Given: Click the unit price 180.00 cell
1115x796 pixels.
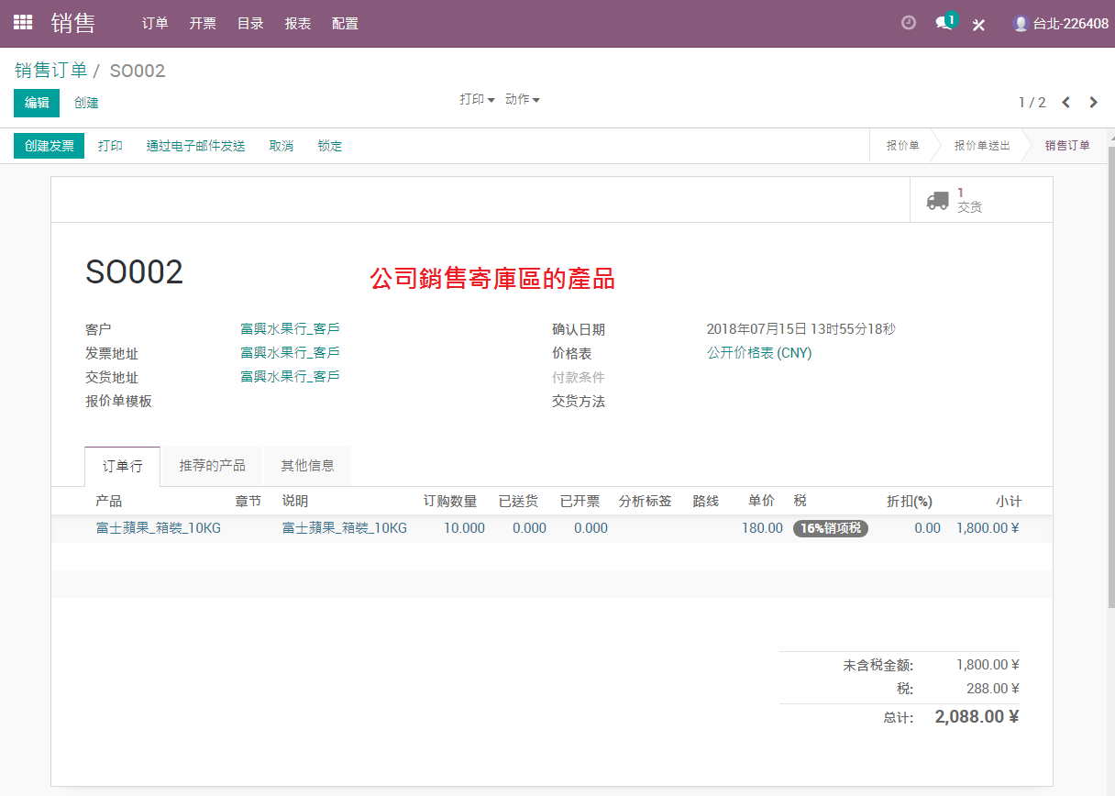Looking at the screenshot, I should (762, 528).
